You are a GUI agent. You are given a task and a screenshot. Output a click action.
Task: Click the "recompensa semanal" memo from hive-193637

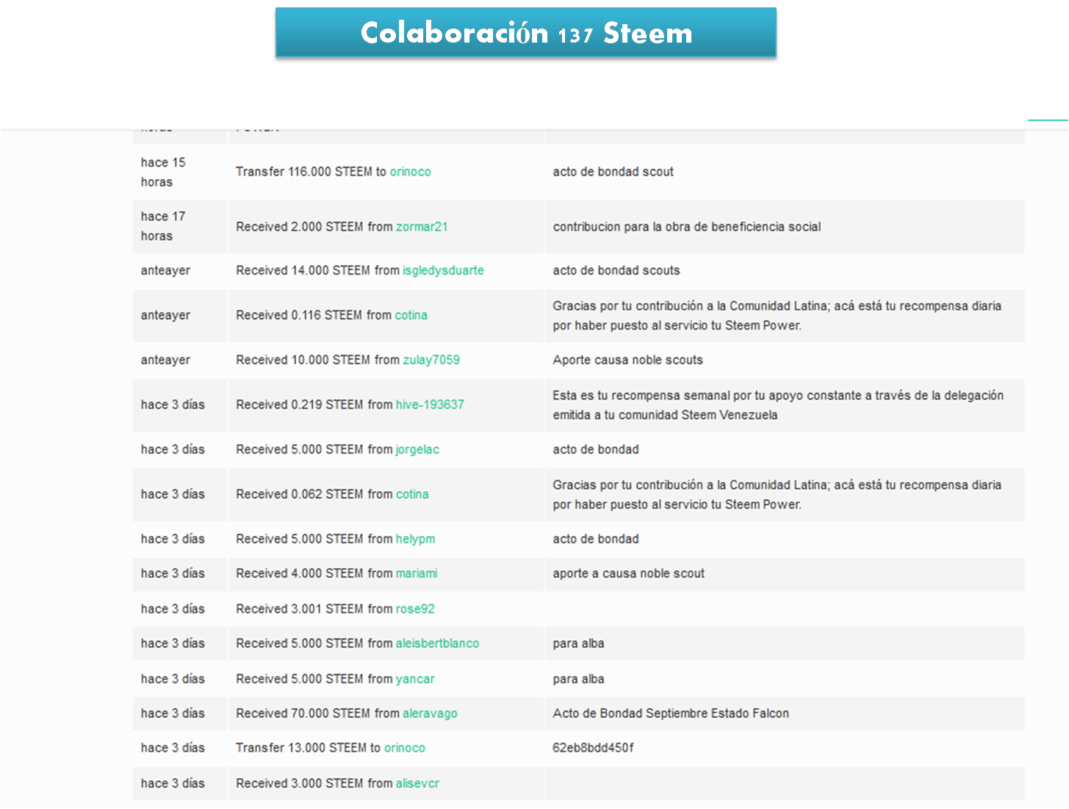coord(778,405)
